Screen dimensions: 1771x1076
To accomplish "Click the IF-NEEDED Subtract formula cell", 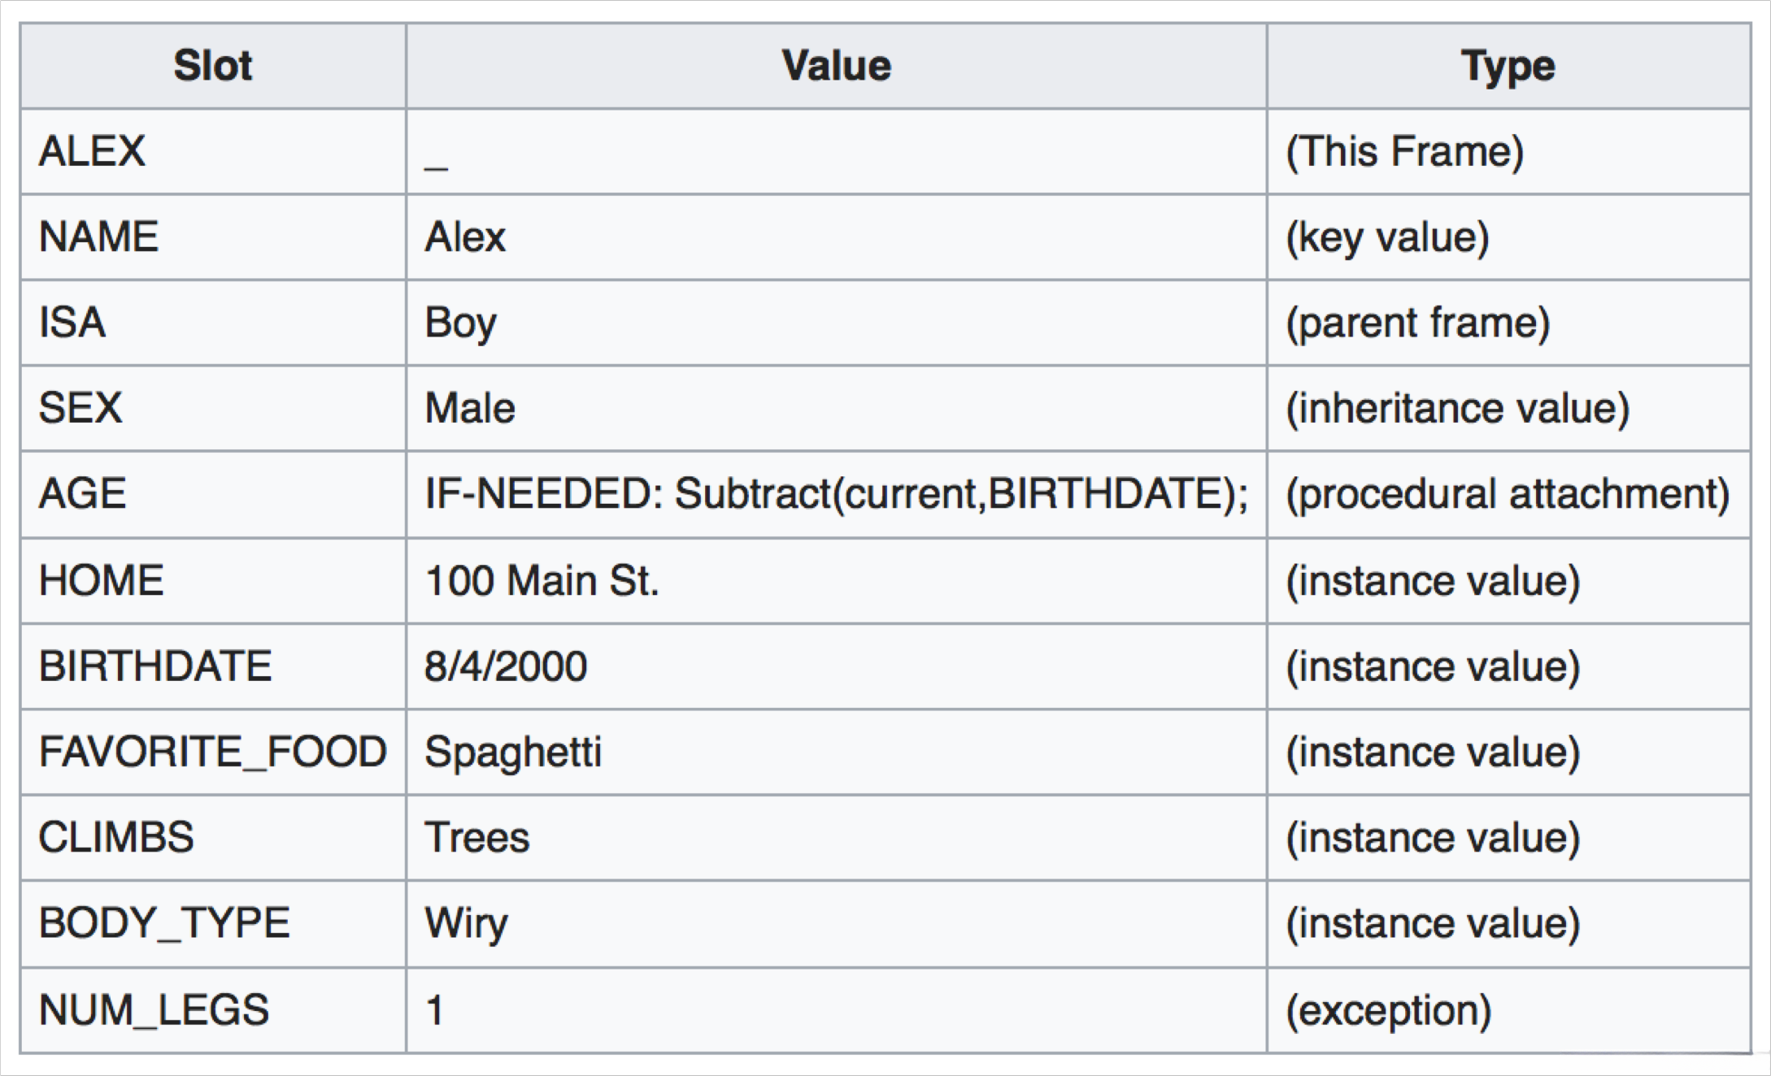I will coord(836,494).
